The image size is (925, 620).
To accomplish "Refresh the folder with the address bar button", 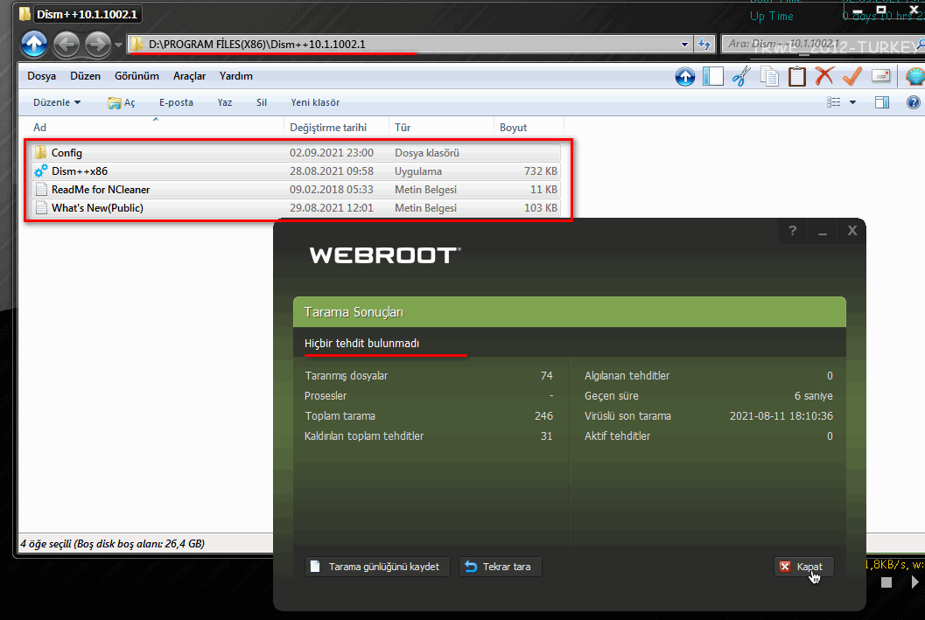I will click(704, 45).
